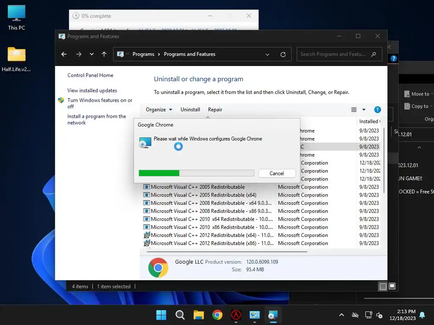Click Uninstall in the toolbar
This screenshot has width=434, height=325.
coord(190,110)
